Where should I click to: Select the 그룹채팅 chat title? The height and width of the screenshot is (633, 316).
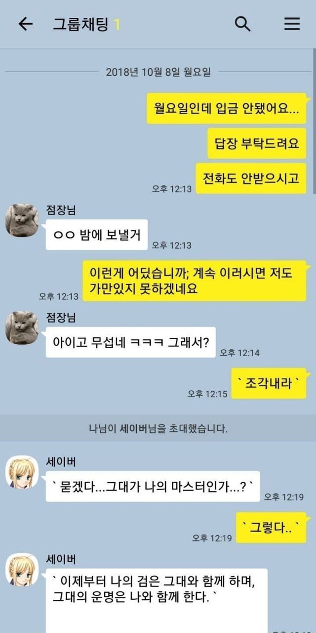pyautogui.click(x=80, y=24)
